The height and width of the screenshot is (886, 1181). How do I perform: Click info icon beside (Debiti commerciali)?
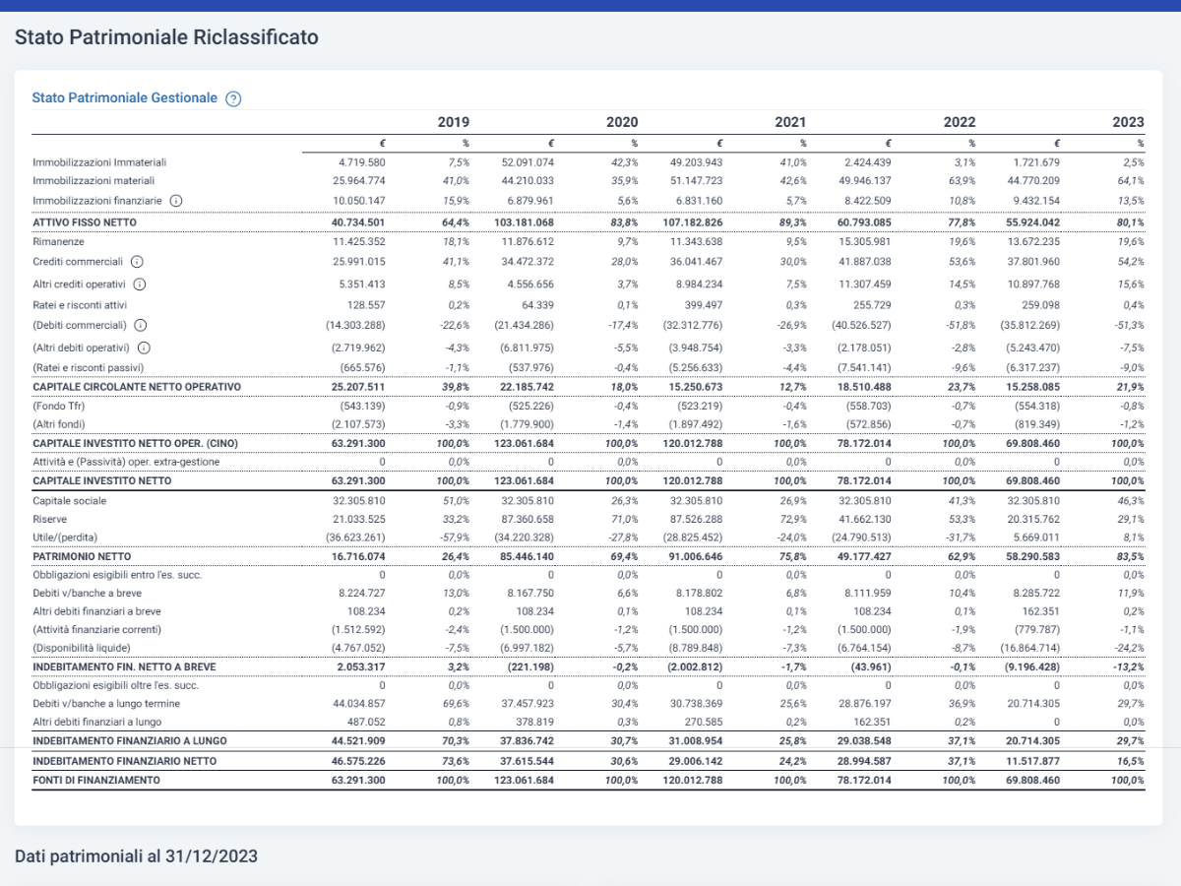point(140,325)
